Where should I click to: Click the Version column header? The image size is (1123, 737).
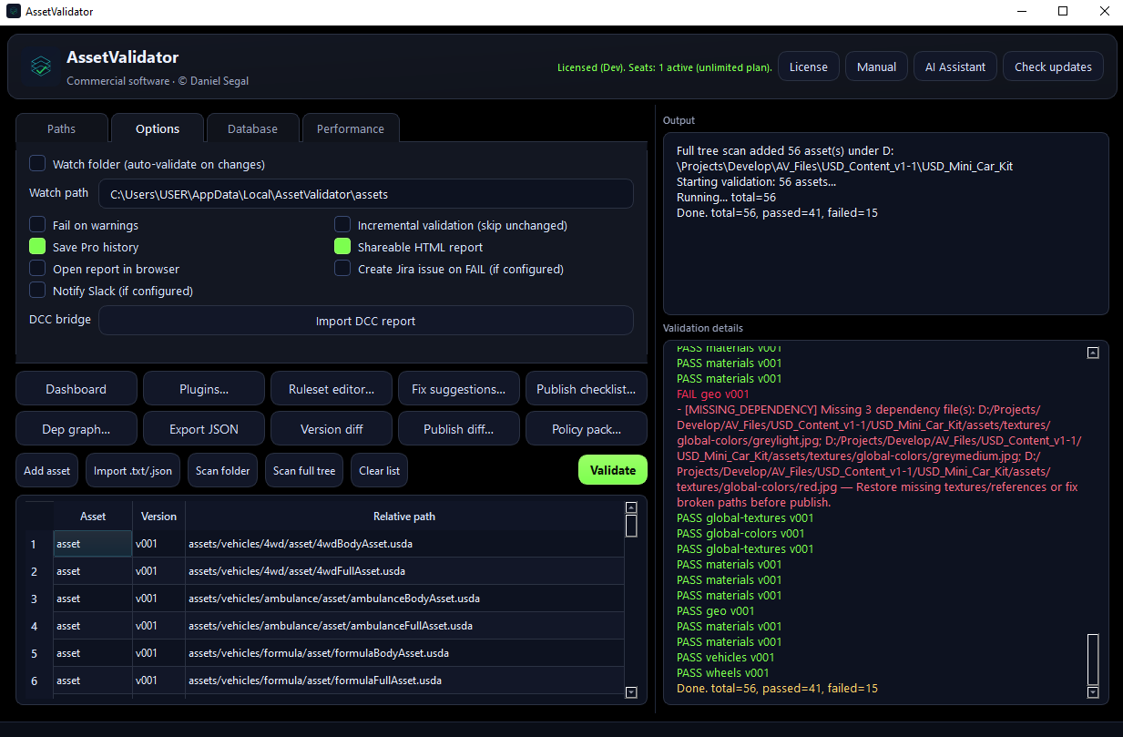point(159,517)
